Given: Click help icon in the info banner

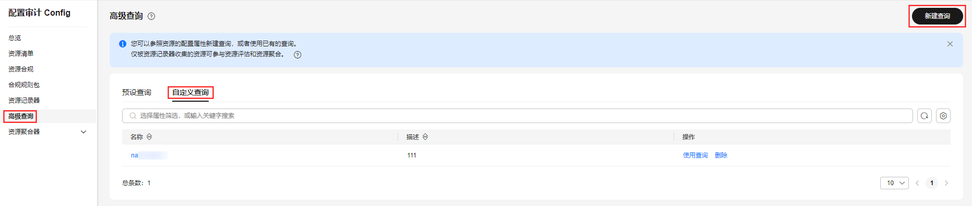Looking at the screenshot, I should tap(297, 55).
